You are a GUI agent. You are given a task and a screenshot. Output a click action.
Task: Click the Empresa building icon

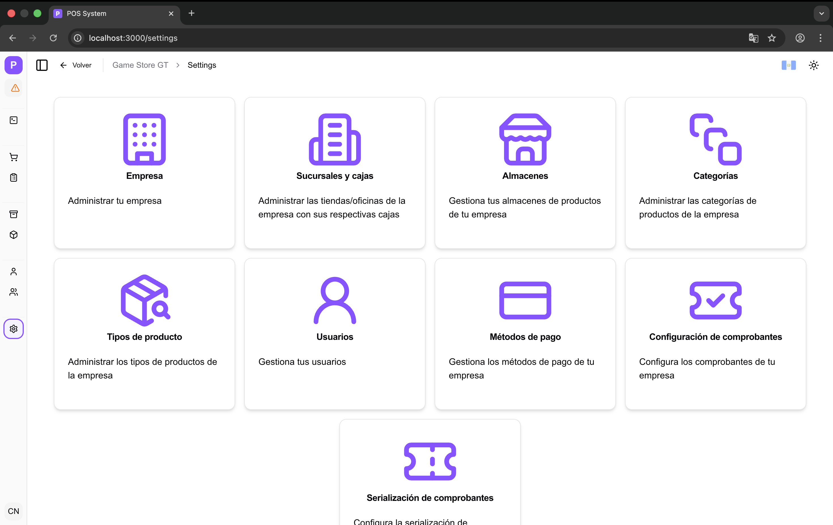pos(144,139)
